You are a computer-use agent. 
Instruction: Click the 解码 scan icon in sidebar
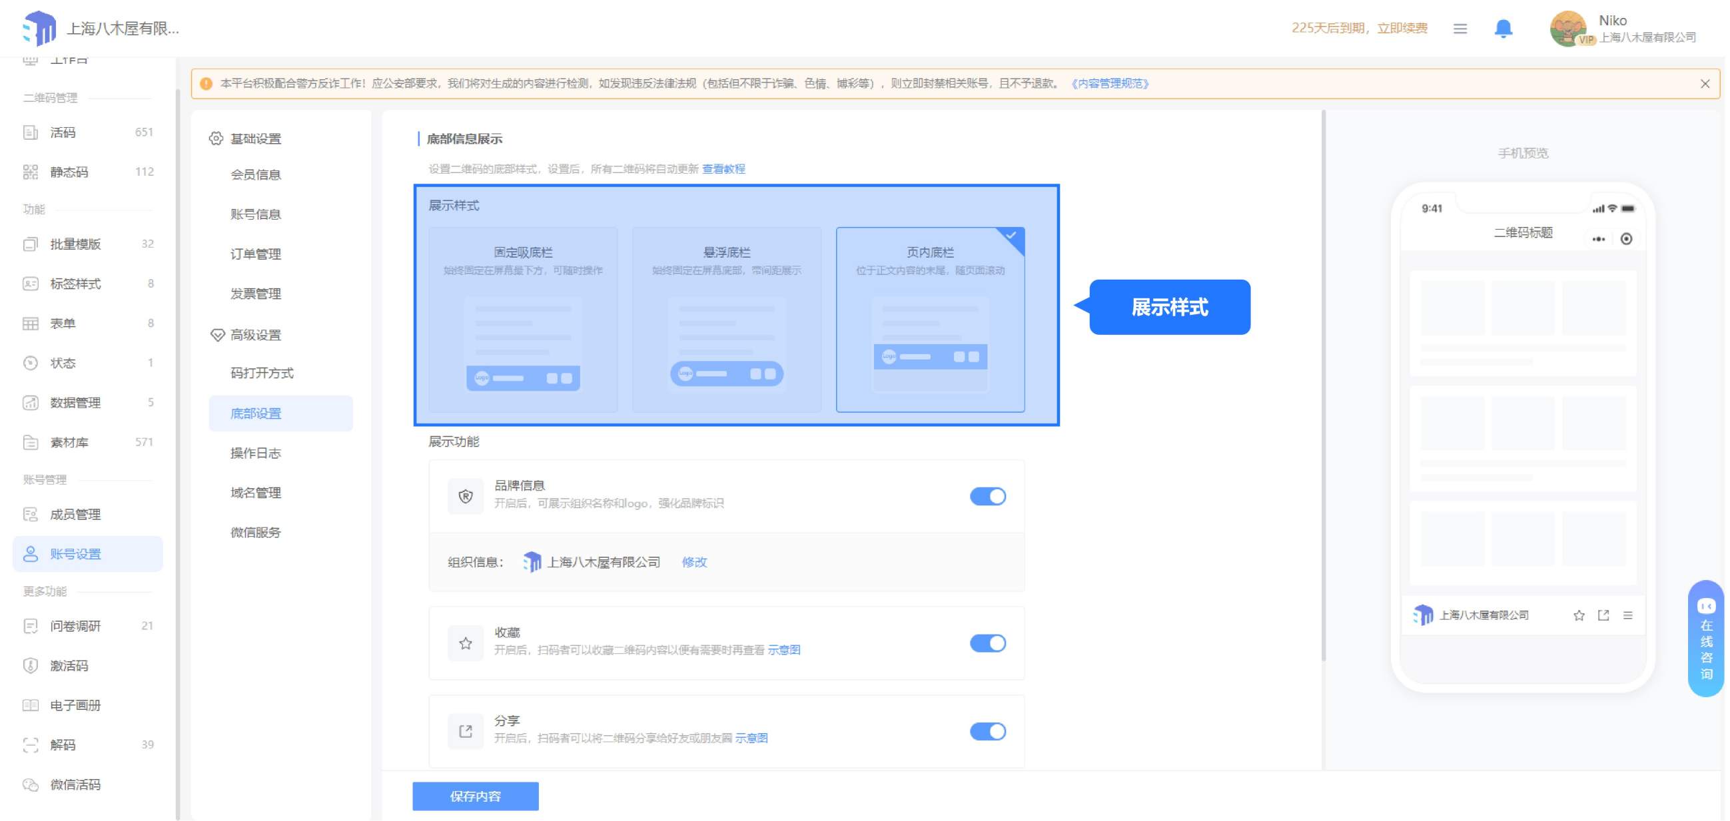(x=30, y=744)
